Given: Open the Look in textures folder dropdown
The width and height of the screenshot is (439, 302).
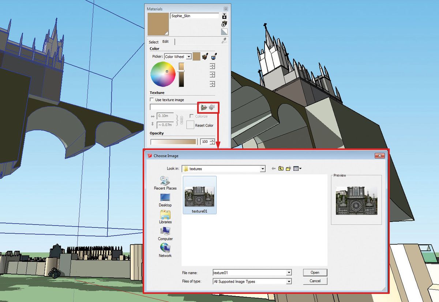Looking at the screenshot, I should point(263,169).
